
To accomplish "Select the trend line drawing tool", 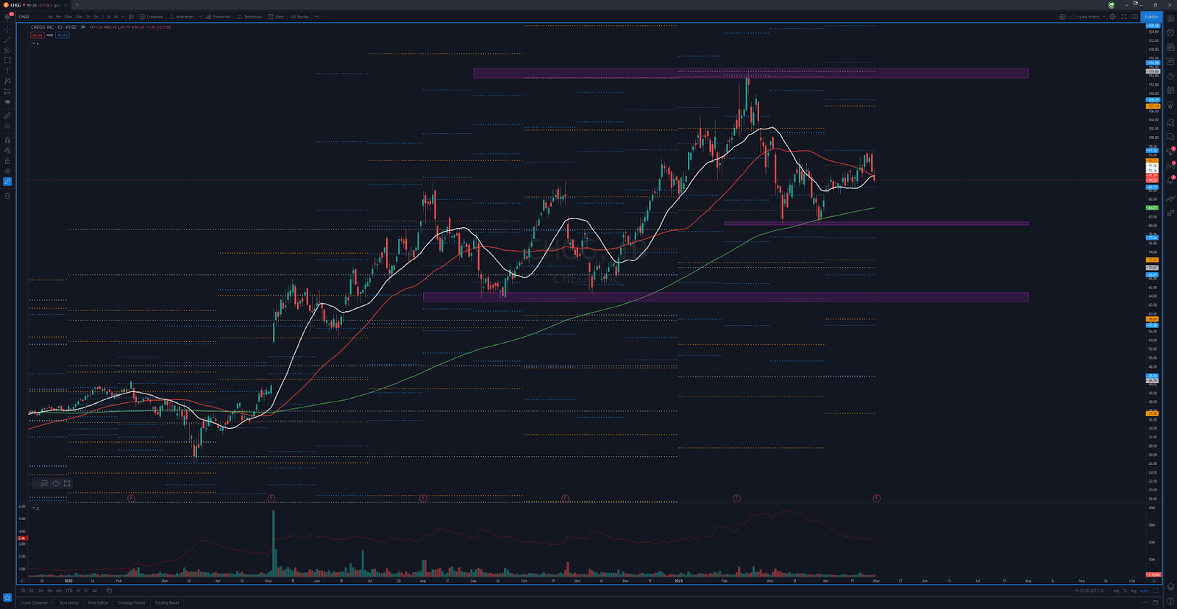I will pos(7,40).
